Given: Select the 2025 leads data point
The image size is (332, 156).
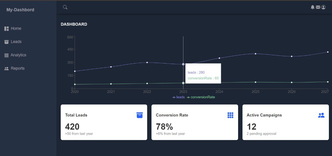Looking at the screenshot, I should [255, 54].
